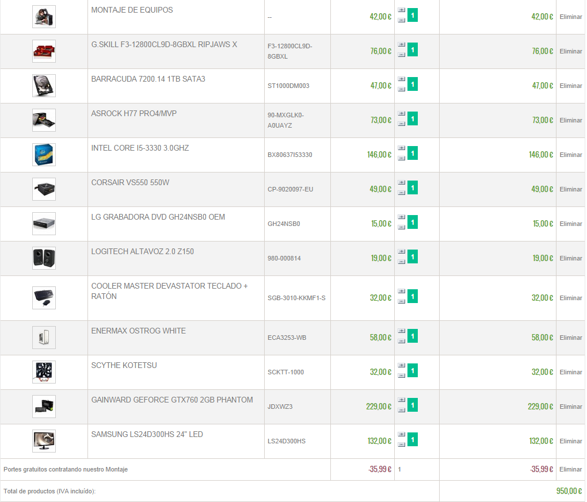
Task: Open SCYTHE KOTETSU cooler thumbnail
Action: click(44, 372)
